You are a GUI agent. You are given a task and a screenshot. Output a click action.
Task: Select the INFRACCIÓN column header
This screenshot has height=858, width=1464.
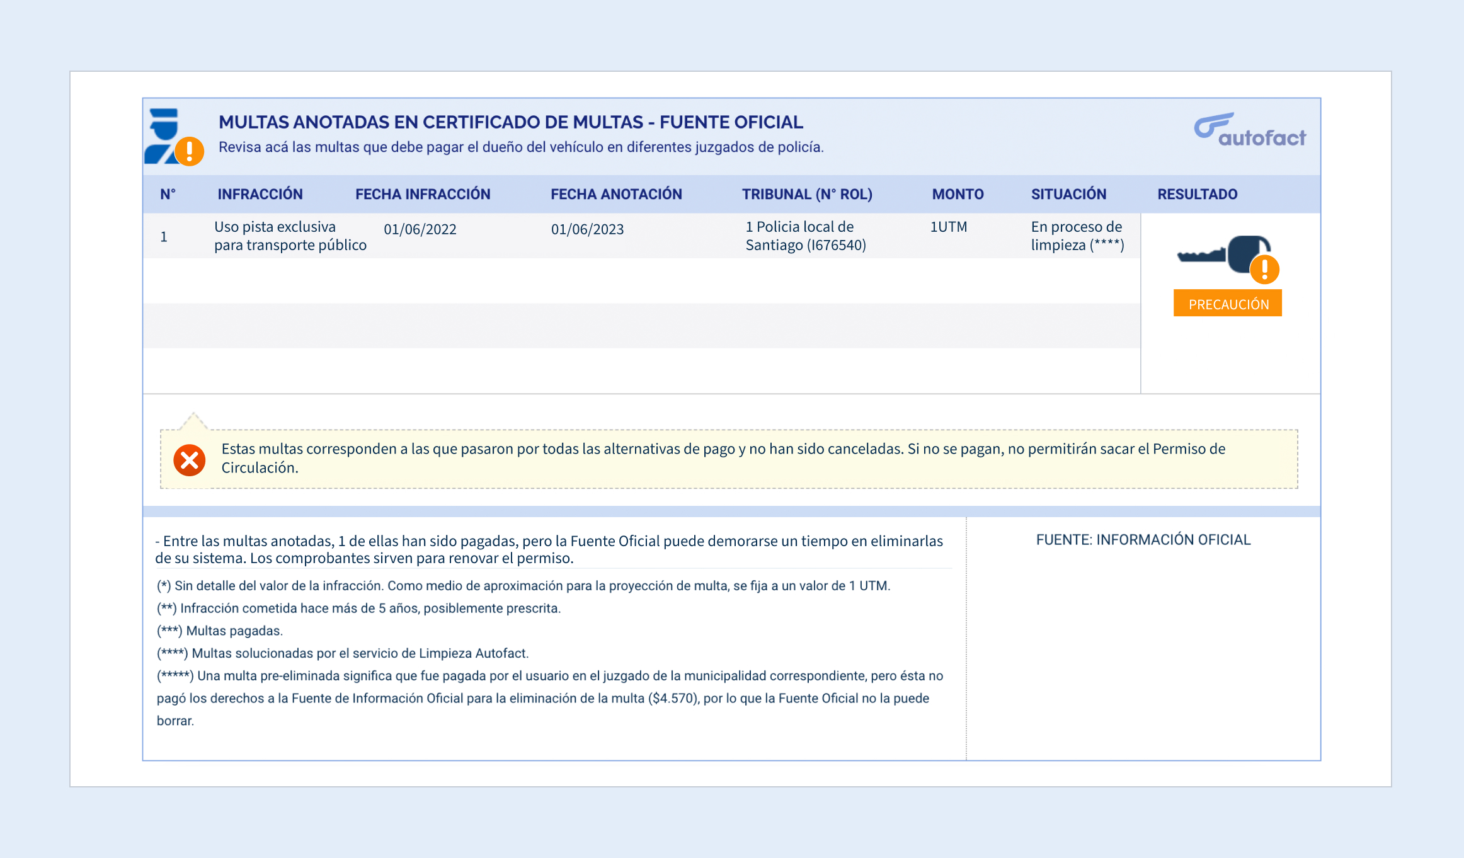click(260, 194)
